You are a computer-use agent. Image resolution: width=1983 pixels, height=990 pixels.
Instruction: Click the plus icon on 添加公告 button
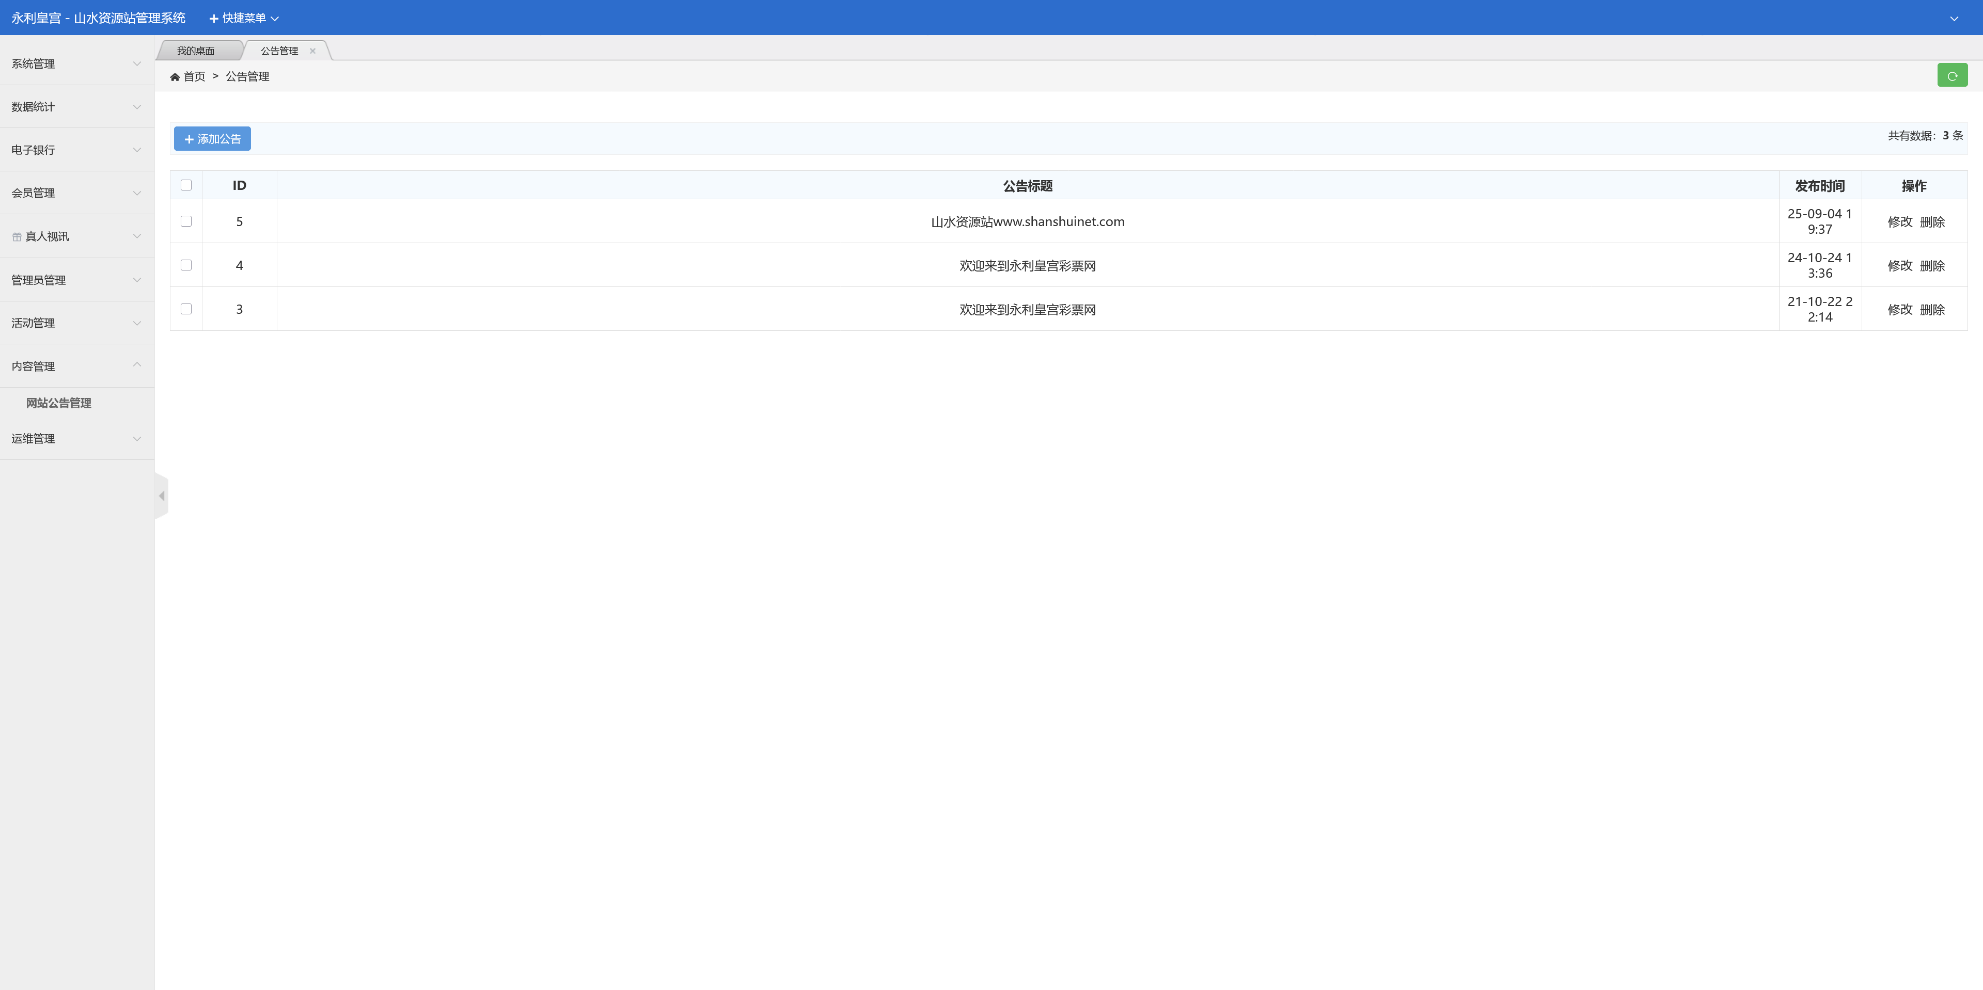[x=188, y=139]
